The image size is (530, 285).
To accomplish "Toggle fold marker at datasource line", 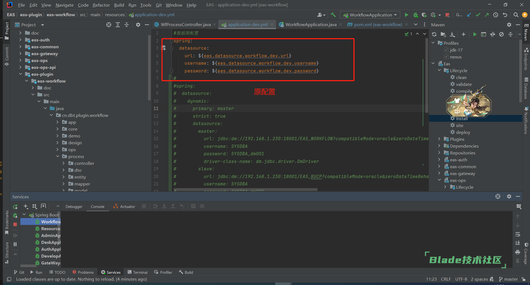I will click(171, 48).
